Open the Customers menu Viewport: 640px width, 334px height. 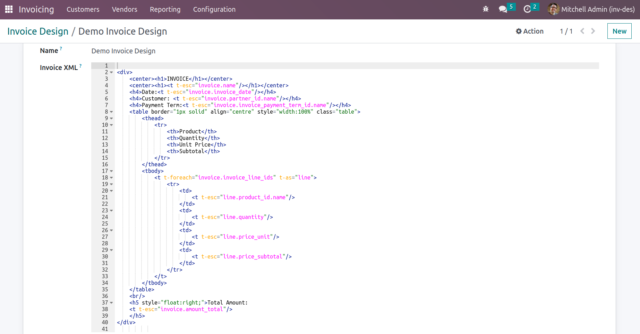pyautogui.click(x=83, y=9)
